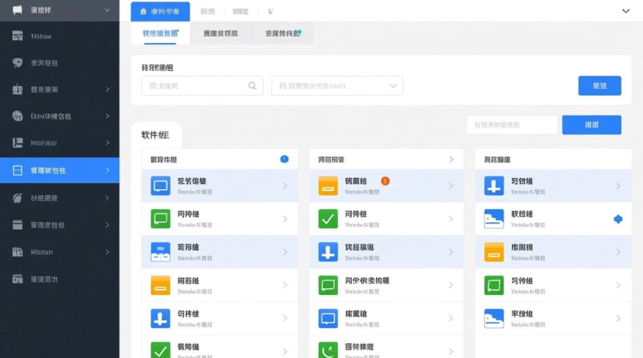
Task: Click the round blue badge in the sneaker row
Action: (x=618, y=219)
